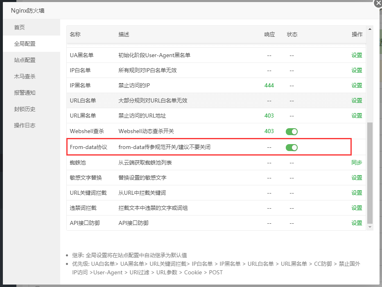
Task: Toggle Webshell查杀 switch off
Action: point(292,131)
